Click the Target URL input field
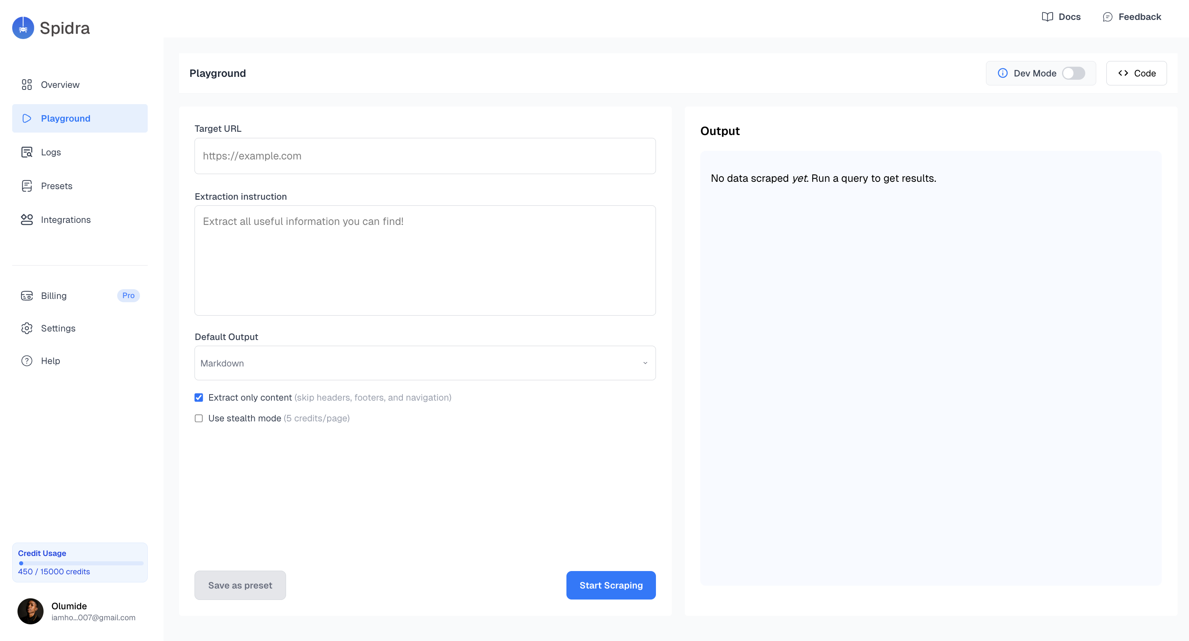This screenshot has height=641, width=1189. (x=425, y=156)
